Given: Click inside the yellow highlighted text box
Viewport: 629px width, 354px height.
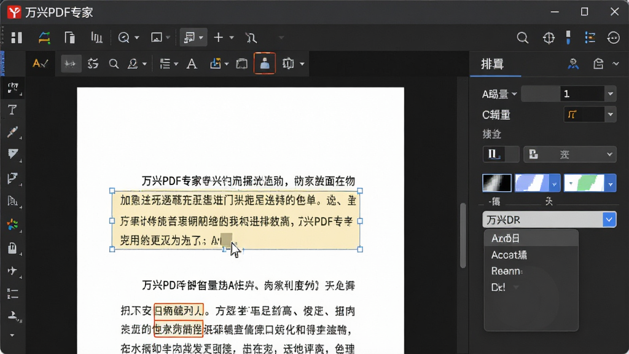Looking at the screenshot, I should (236, 220).
